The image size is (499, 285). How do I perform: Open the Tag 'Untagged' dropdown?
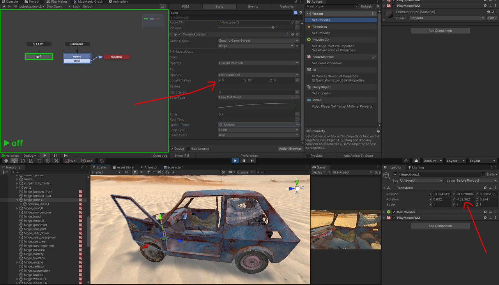tap(421, 181)
